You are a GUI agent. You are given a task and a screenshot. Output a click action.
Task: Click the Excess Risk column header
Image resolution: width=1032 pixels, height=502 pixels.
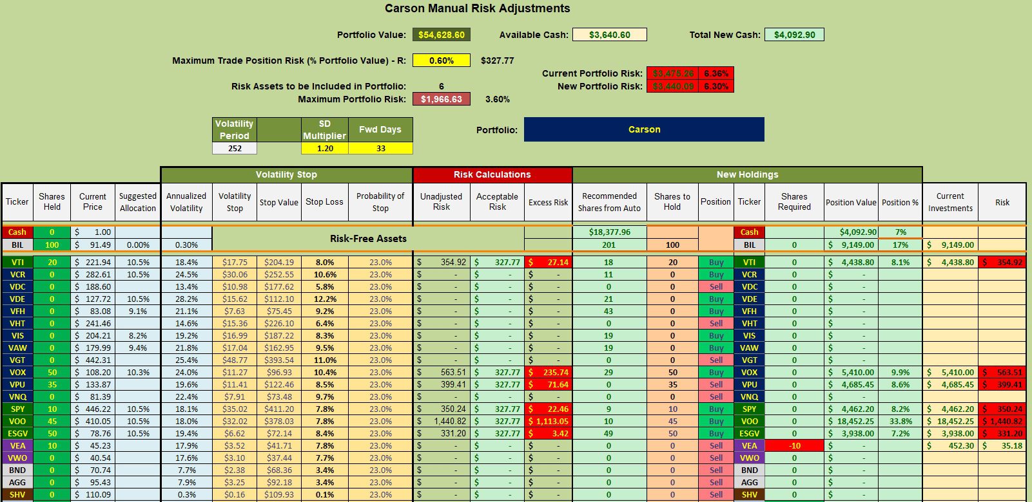[548, 202]
